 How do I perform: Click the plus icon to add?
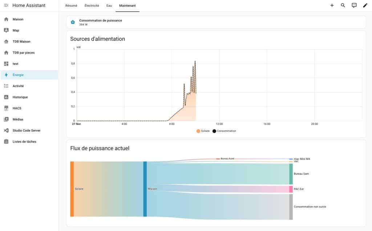click(x=332, y=5)
